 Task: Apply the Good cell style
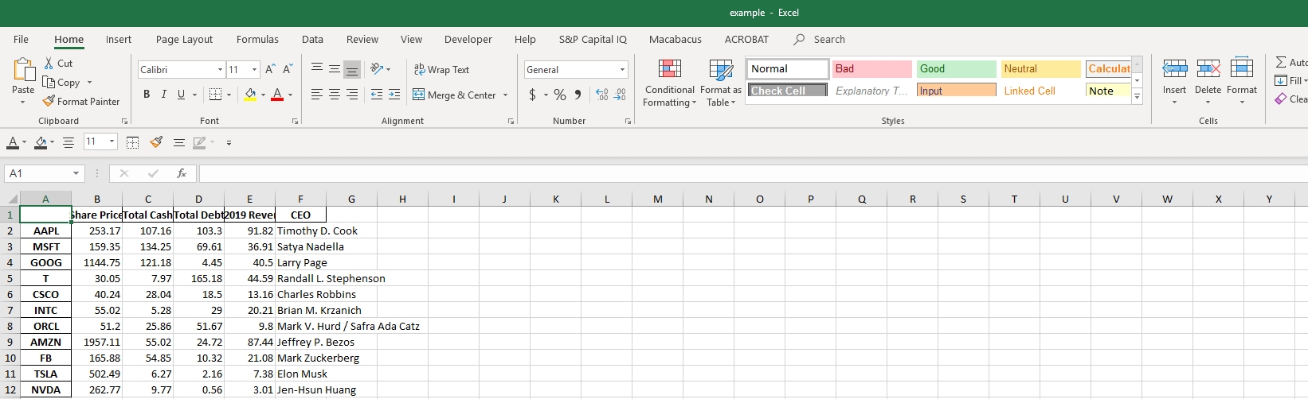956,69
